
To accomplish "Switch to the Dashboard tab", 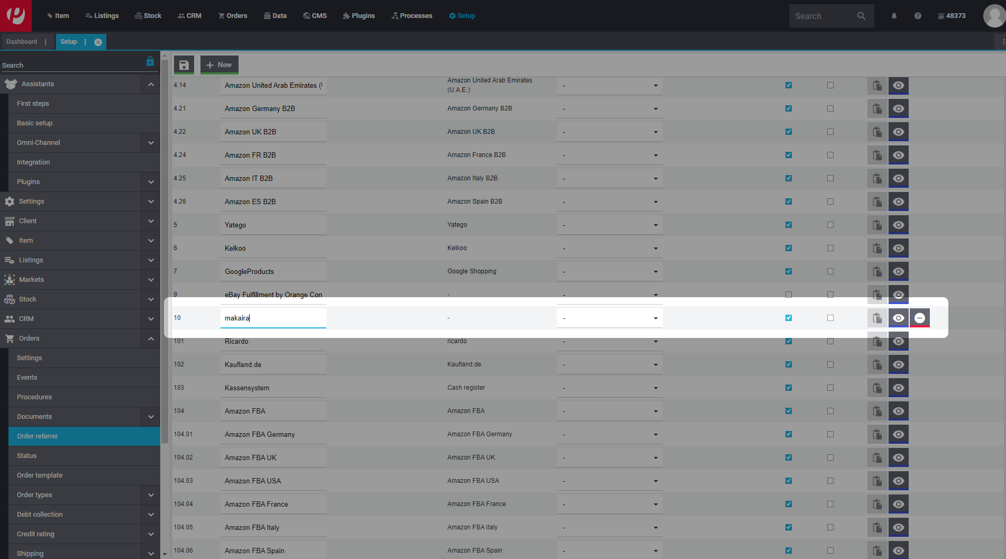I will click(22, 42).
